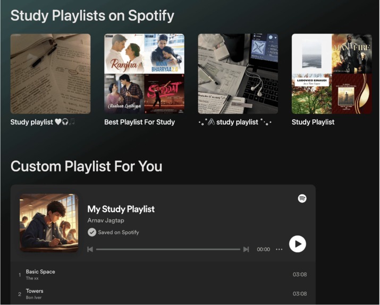Click the Custom Playlist For You heading
The width and height of the screenshot is (380, 305).
point(86,167)
